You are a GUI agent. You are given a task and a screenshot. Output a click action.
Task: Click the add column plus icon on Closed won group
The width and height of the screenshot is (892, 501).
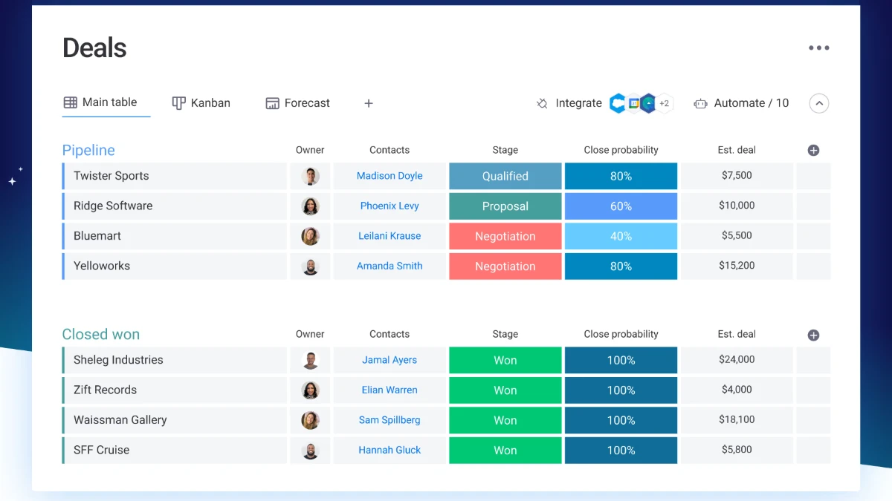point(813,334)
